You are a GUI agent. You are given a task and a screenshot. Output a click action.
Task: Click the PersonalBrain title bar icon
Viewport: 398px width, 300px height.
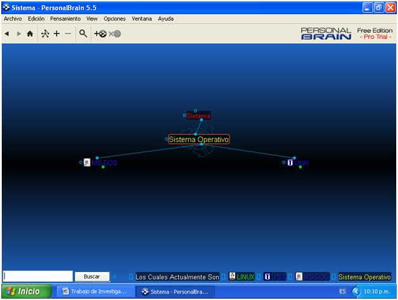(6, 8)
